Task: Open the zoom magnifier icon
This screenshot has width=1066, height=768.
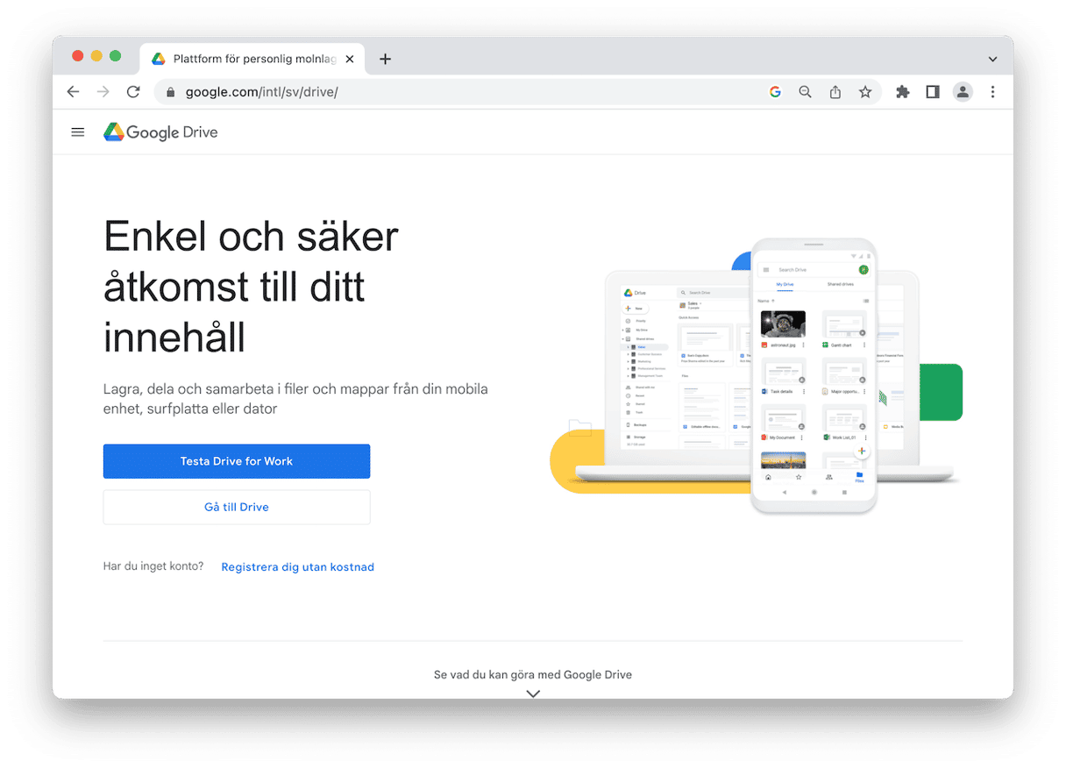Action: (805, 92)
